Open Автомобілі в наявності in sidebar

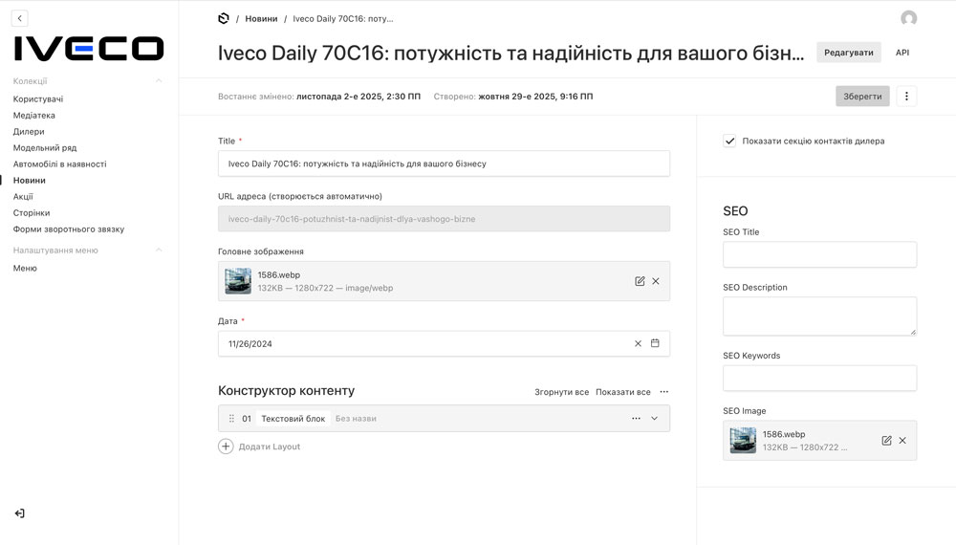click(x=59, y=164)
